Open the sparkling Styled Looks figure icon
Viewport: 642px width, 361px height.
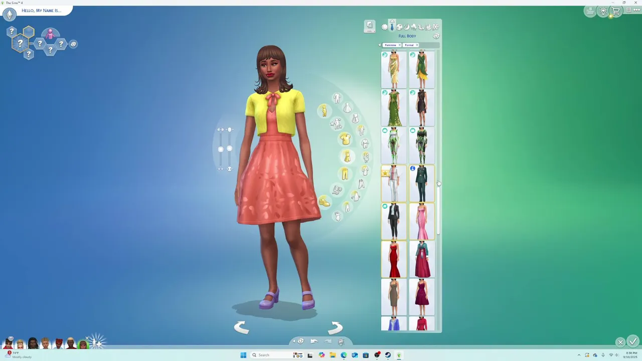click(337, 123)
